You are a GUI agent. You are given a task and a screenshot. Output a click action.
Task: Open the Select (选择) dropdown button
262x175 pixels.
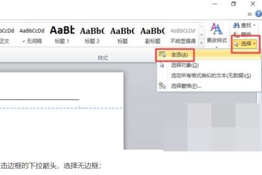coord(245,44)
